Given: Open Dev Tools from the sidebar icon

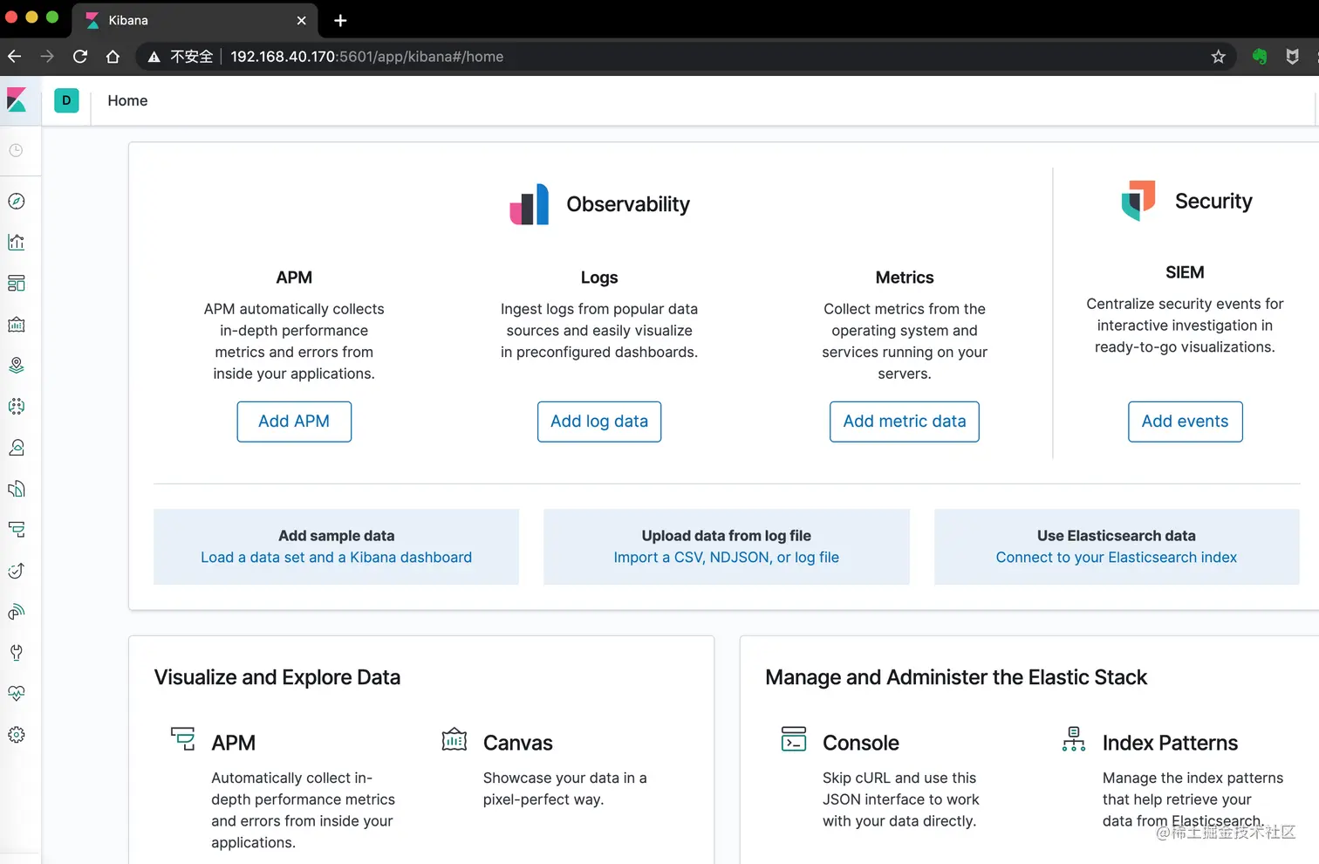Looking at the screenshot, I should [x=17, y=653].
